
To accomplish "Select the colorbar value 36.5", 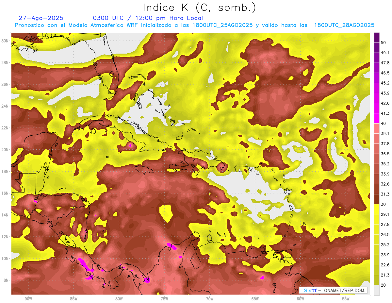I will coord(385,154).
